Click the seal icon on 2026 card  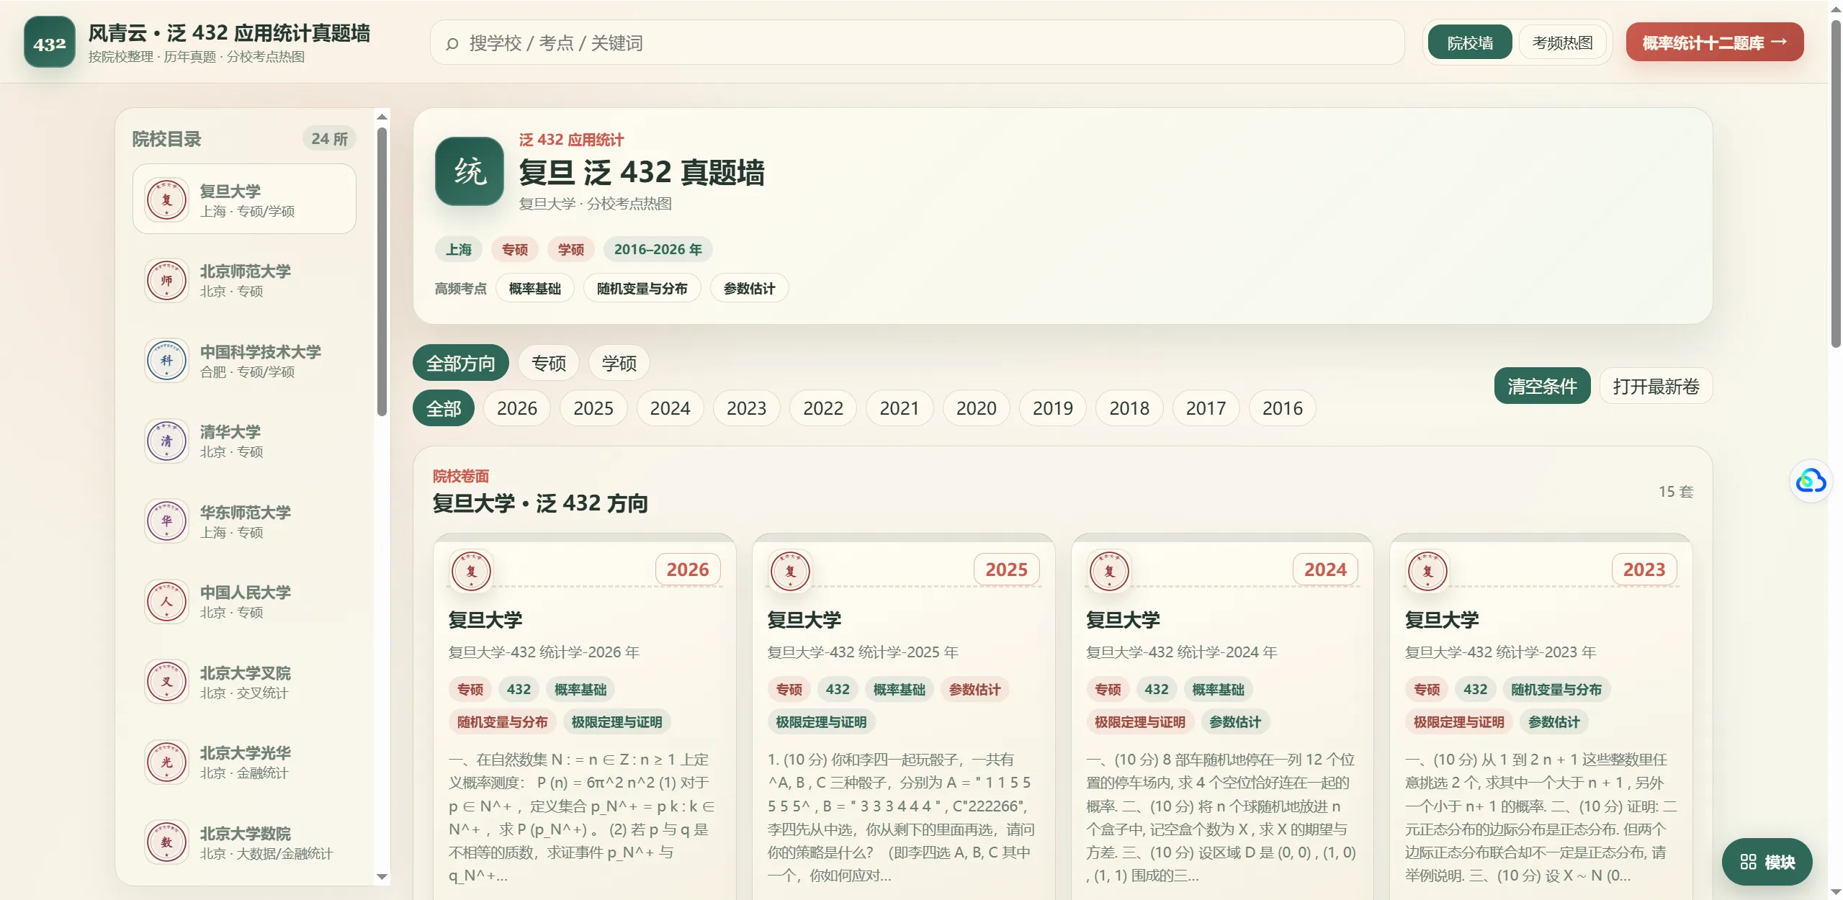(471, 571)
